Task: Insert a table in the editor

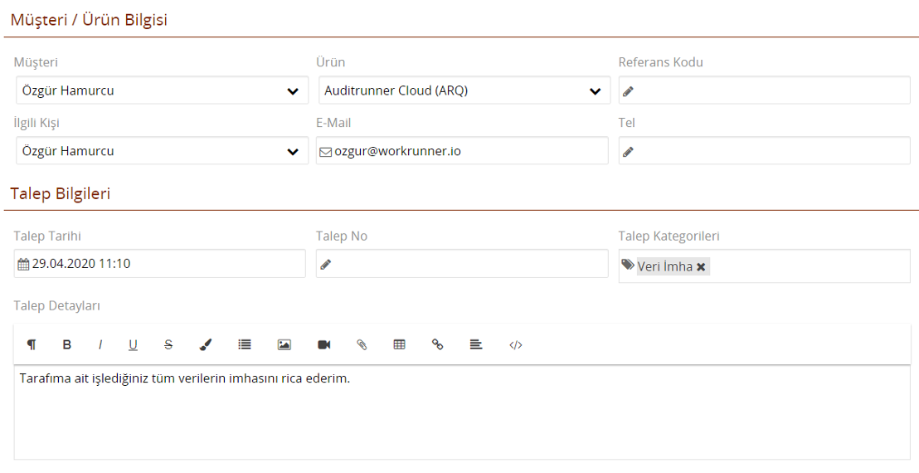Action: 399,344
